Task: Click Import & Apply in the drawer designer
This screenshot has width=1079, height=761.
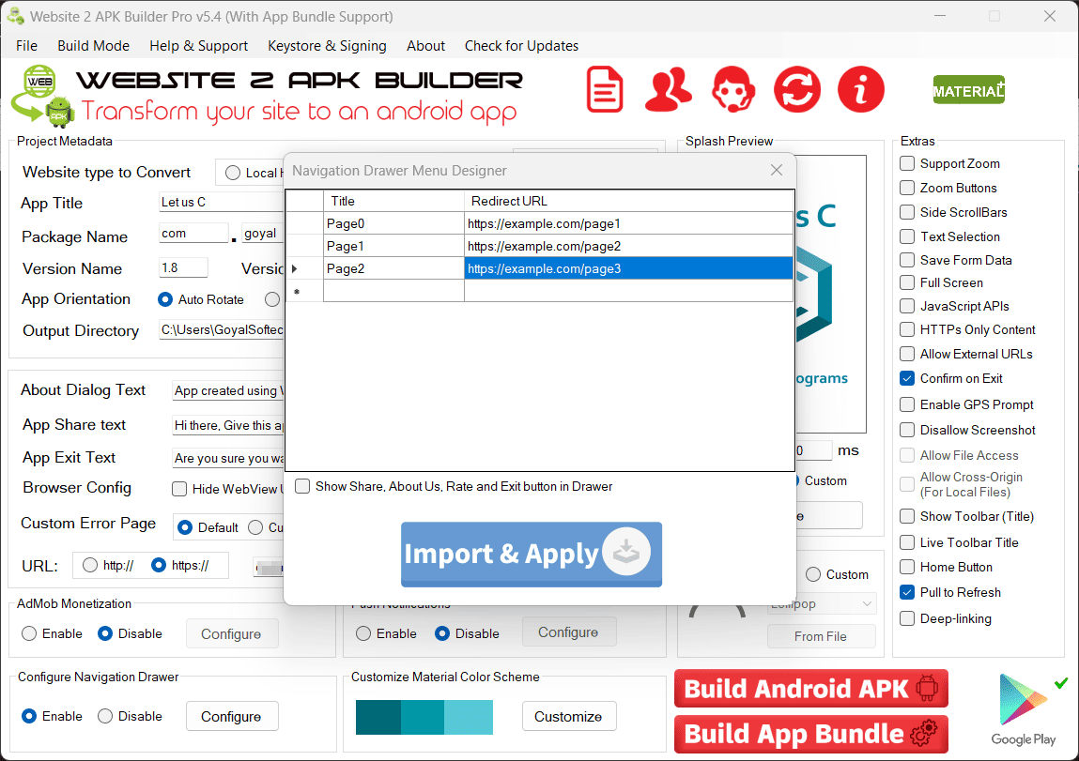Action: 531,554
